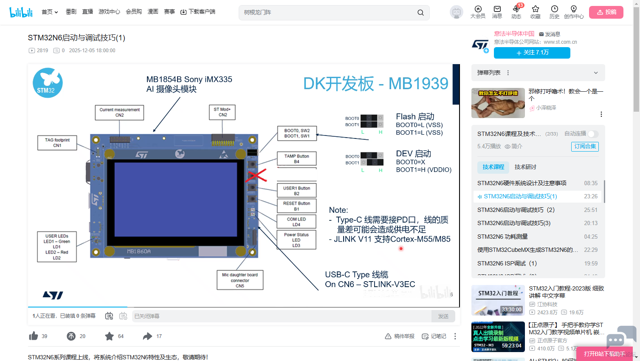Viewport: 640px width, 361px height.
Task: Click the coin donation icon
Action: point(71,336)
